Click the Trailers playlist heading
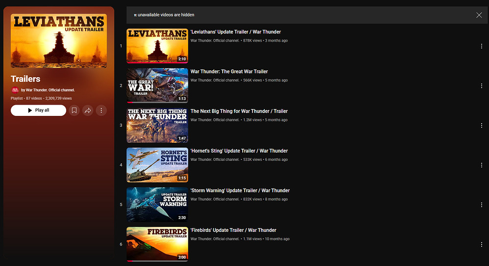 (x=25, y=79)
